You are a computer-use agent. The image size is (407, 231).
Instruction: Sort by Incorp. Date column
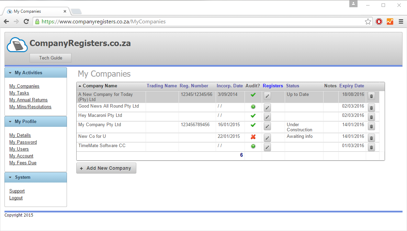[230, 86]
